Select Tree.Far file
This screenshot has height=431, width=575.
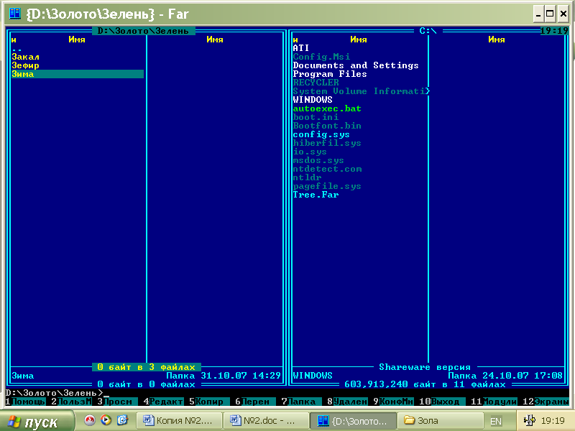coord(316,195)
